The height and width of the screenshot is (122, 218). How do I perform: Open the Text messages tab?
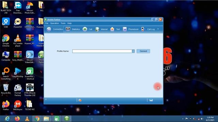115,29
